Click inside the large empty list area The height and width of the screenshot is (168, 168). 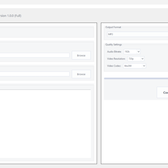pyautogui.click(x=45, y=123)
